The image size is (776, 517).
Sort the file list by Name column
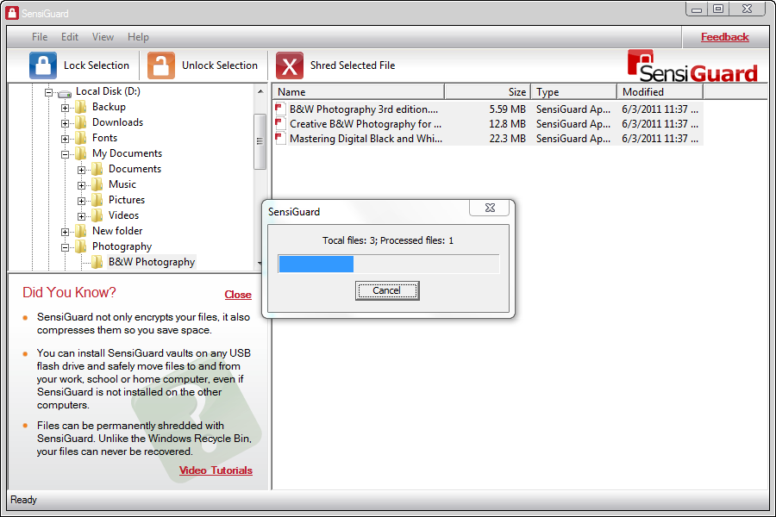tap(359, 92)
